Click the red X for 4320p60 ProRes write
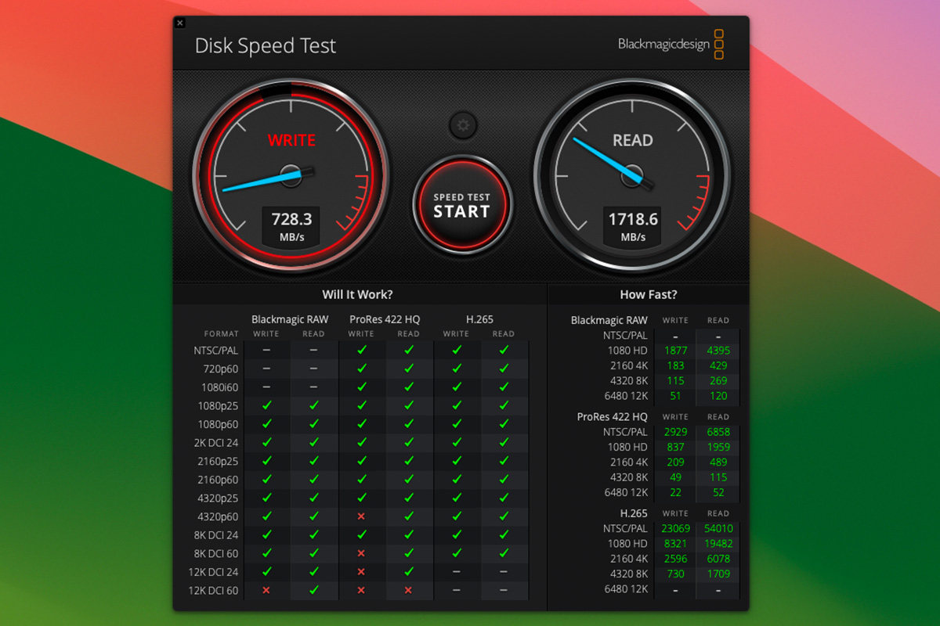The height and width of the screenshot is (626, 940). click(361, 516)
